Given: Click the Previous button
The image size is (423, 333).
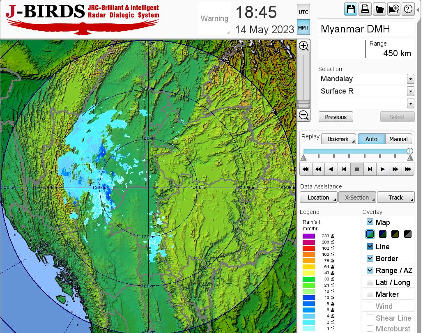Looking at the screenshot, I should point(336,117).
